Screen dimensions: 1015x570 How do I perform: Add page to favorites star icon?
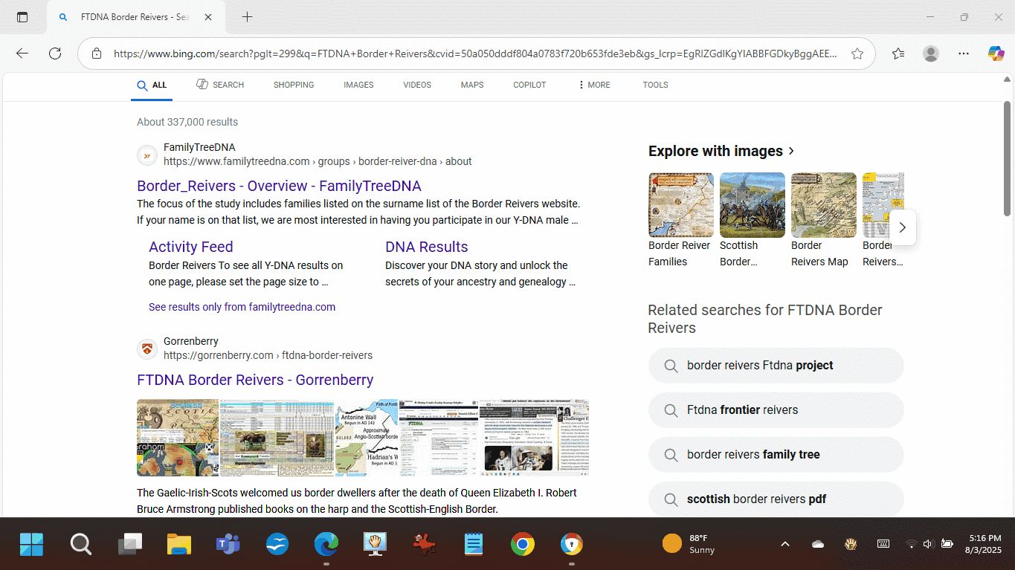click(x=857, y=54)
